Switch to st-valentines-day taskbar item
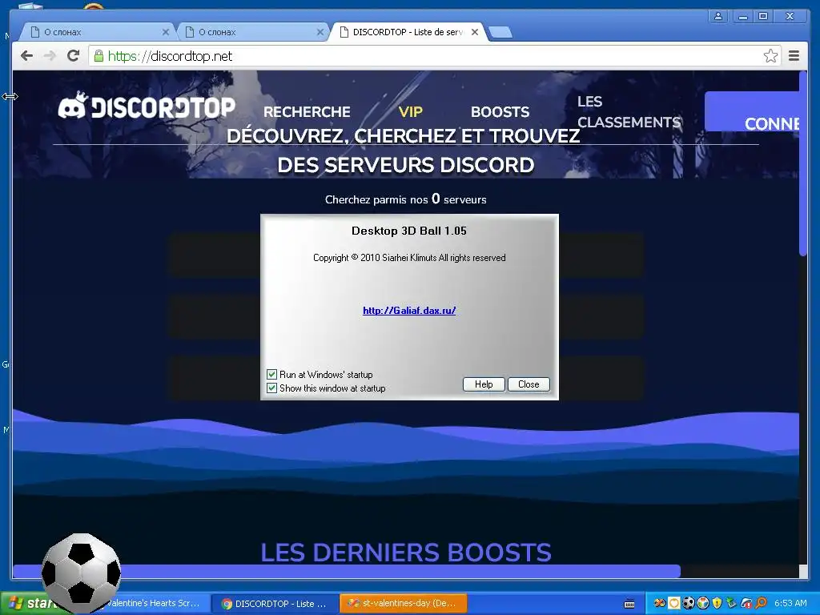The image size is (820, 615). [404, 604]
